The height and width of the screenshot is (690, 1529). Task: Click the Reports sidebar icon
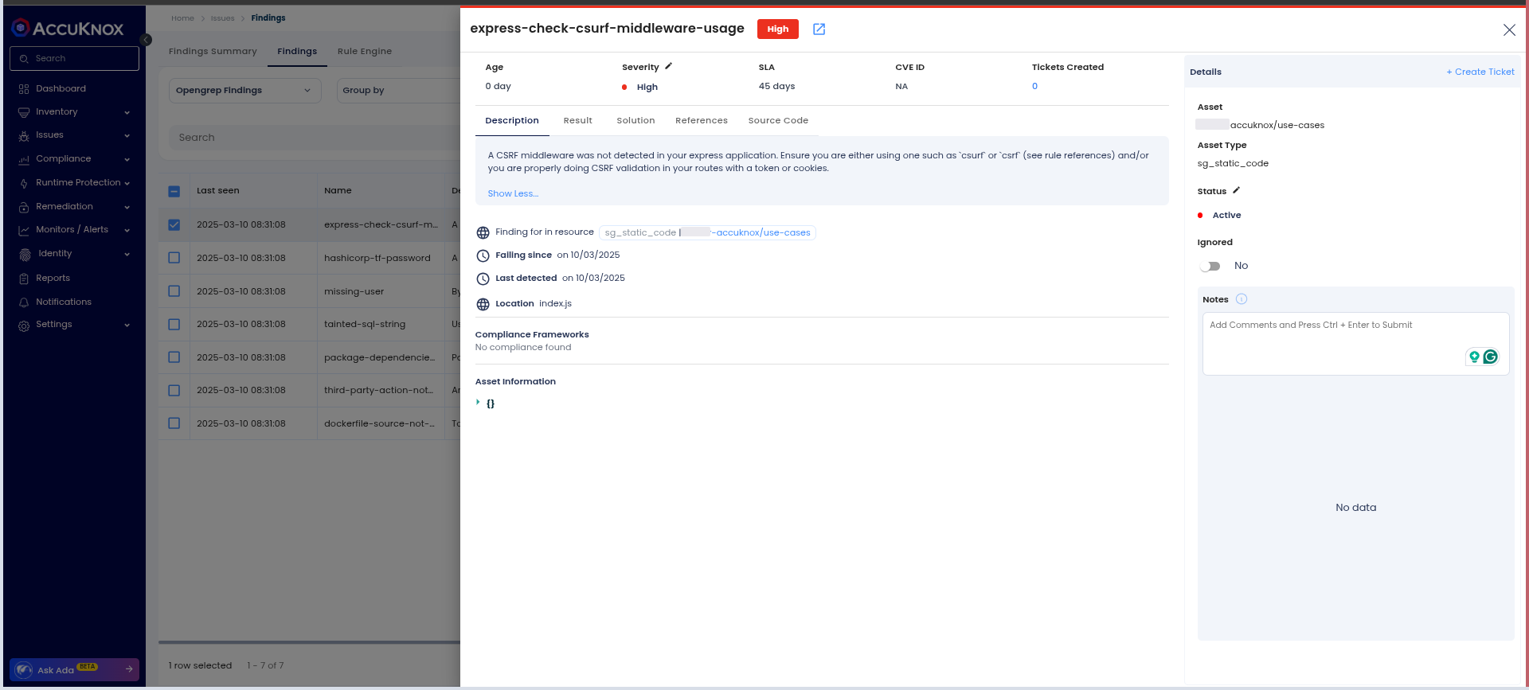click(x=24, y=279)
